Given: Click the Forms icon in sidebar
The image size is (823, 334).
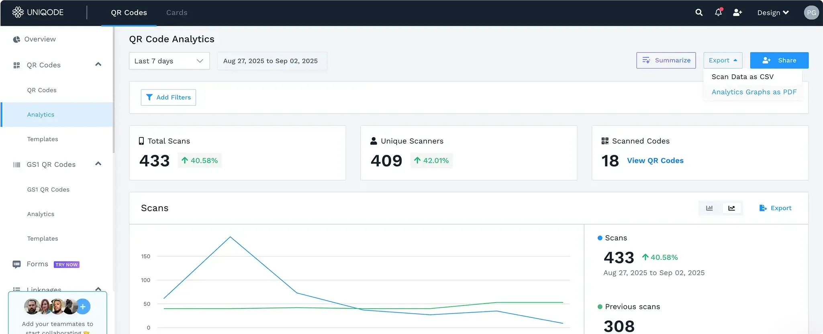Looking at the screenshot, I should (16, 264).
